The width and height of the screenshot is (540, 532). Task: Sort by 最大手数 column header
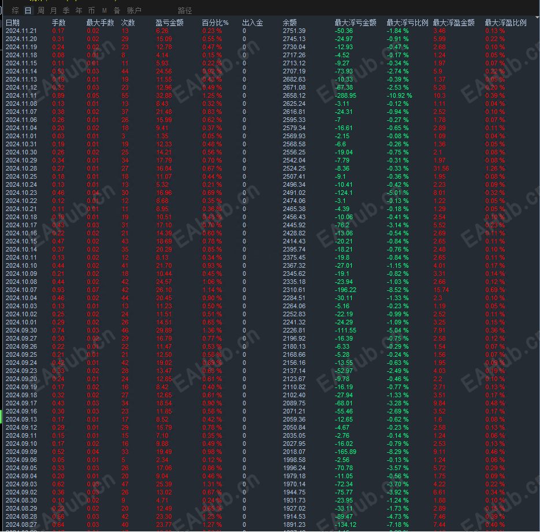point(100,23)
